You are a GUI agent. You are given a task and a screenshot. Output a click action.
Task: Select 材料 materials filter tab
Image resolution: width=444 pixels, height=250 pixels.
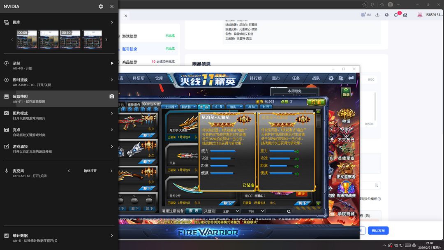(266, 107)
